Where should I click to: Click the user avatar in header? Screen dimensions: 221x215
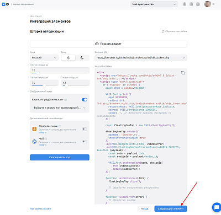(x=208, y=4)
